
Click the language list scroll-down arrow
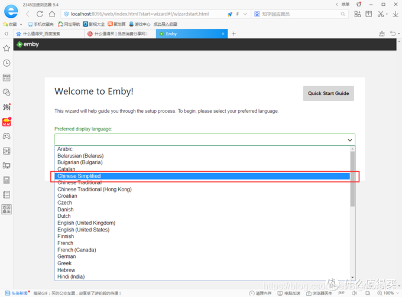coord(352,278)
